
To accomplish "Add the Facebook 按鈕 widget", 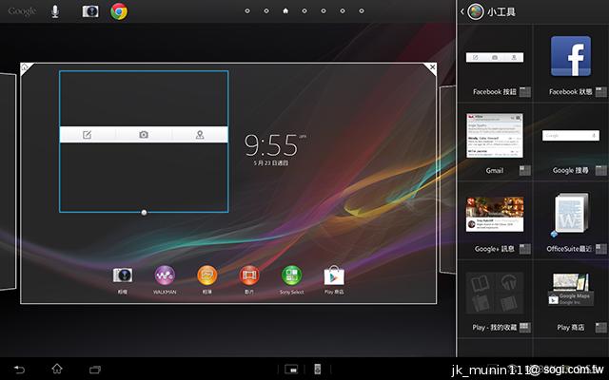I will 495,57.
